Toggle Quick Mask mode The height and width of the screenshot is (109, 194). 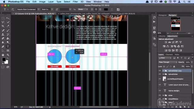click(x=3, y=67)
